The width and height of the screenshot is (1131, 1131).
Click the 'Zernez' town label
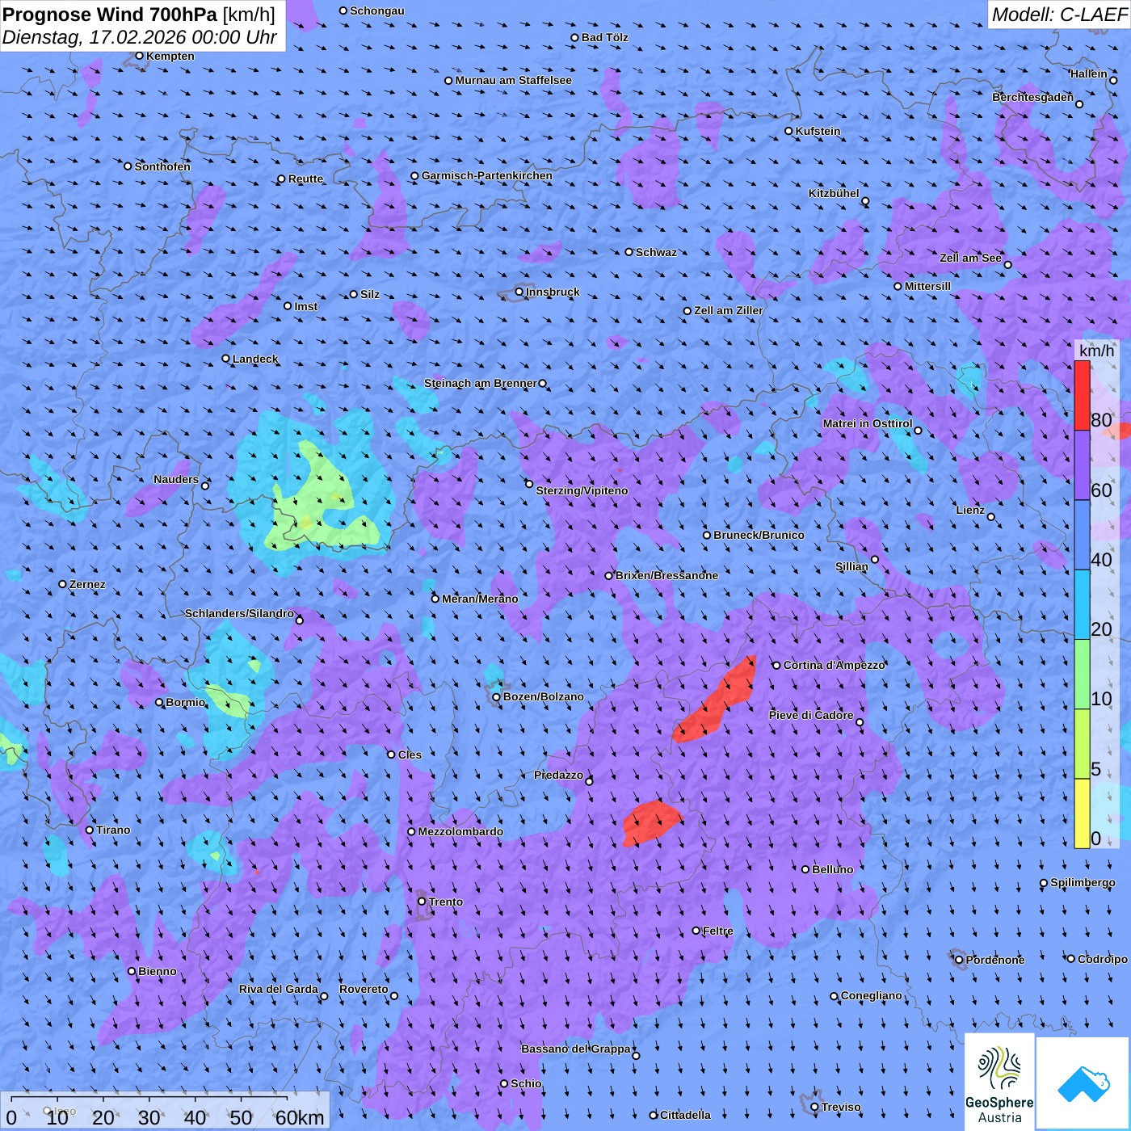(87, 584)
